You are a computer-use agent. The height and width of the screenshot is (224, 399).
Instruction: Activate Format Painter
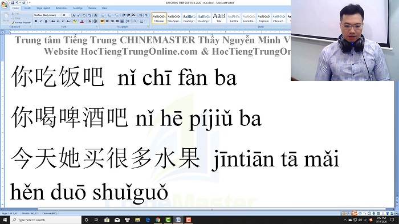pyautogui.click(x=21, y=23)
